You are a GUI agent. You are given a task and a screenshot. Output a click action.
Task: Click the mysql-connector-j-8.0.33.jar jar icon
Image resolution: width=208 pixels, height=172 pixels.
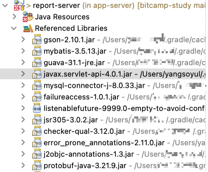pyautogui.click(x=37, y=85)
